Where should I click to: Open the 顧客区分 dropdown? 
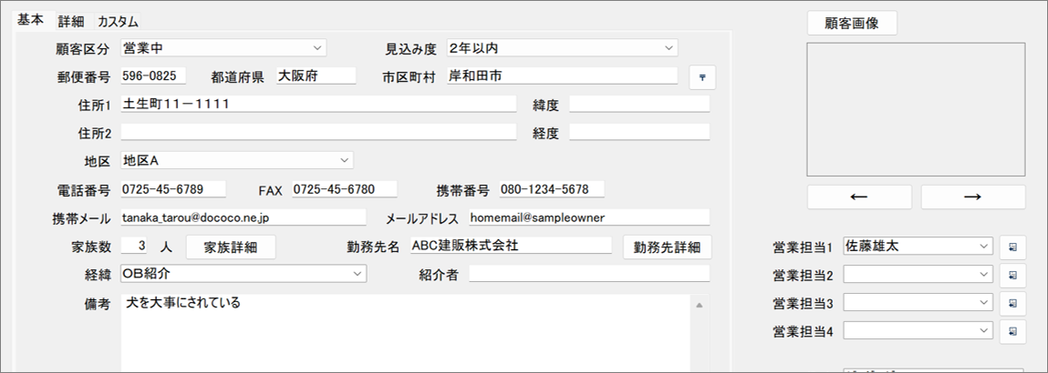tap(316, 47)
